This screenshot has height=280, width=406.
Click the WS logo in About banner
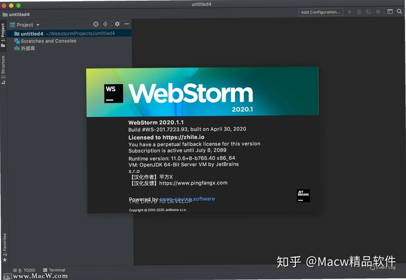pos(114,93)
